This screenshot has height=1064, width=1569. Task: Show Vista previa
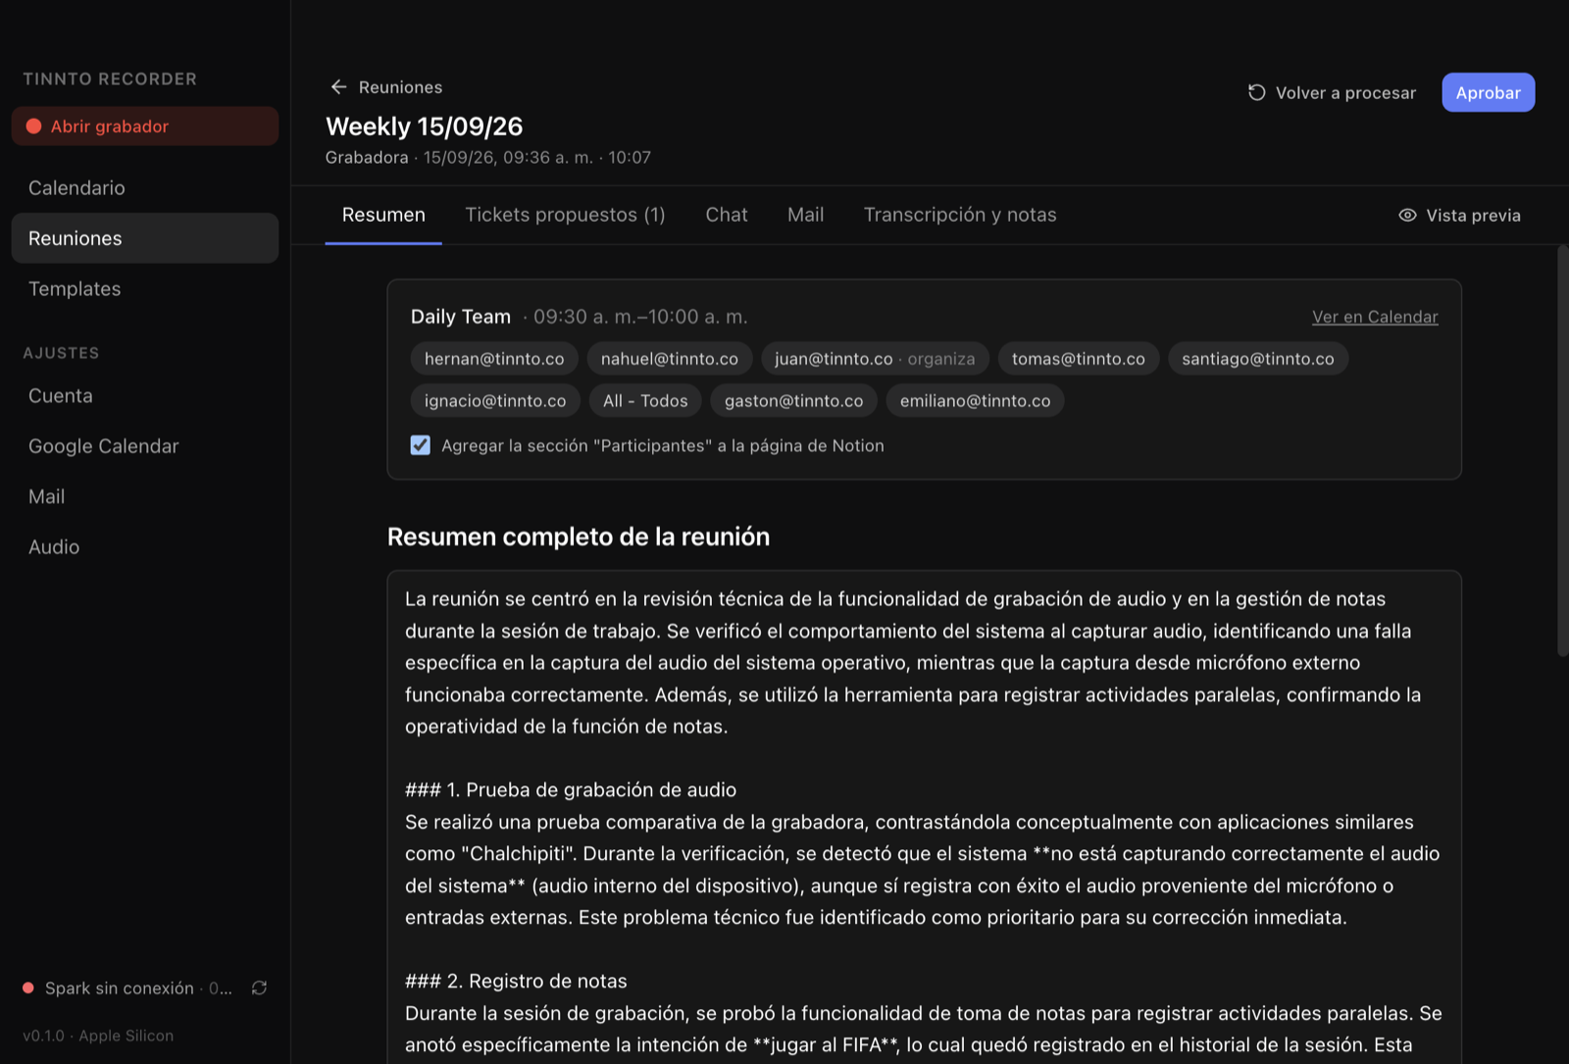point(1459,215)
